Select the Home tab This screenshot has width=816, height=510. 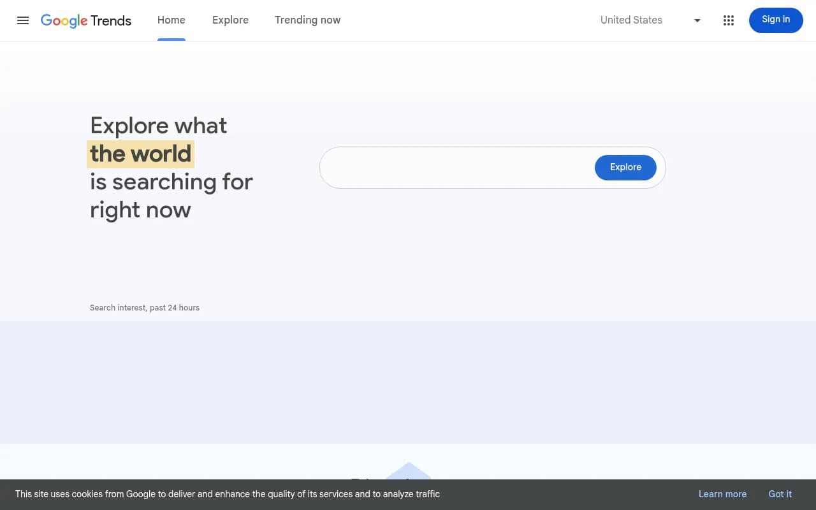point(171,20)
